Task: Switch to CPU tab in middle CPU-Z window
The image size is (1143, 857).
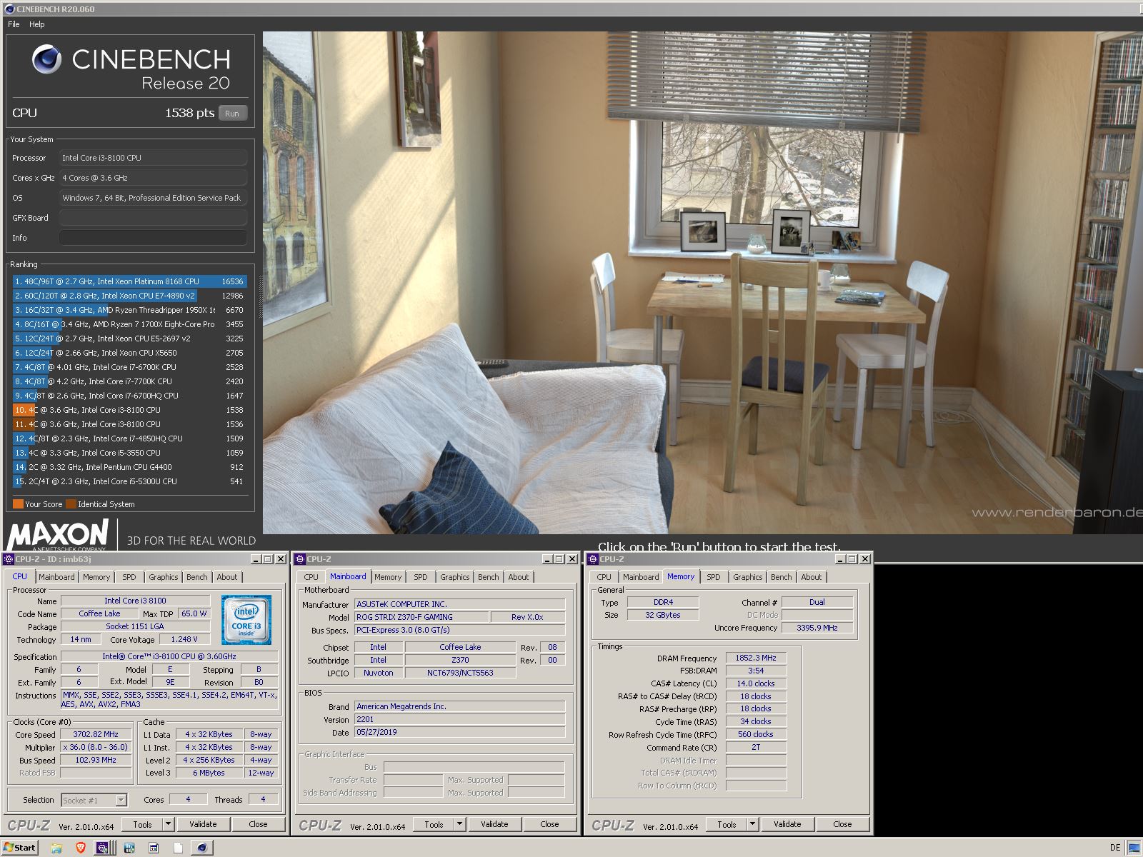Action: [x=311, y=577]
